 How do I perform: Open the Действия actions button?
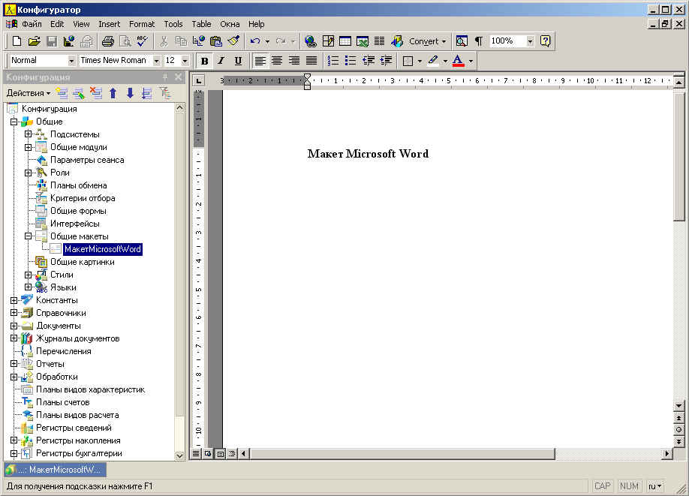point(28,93)
